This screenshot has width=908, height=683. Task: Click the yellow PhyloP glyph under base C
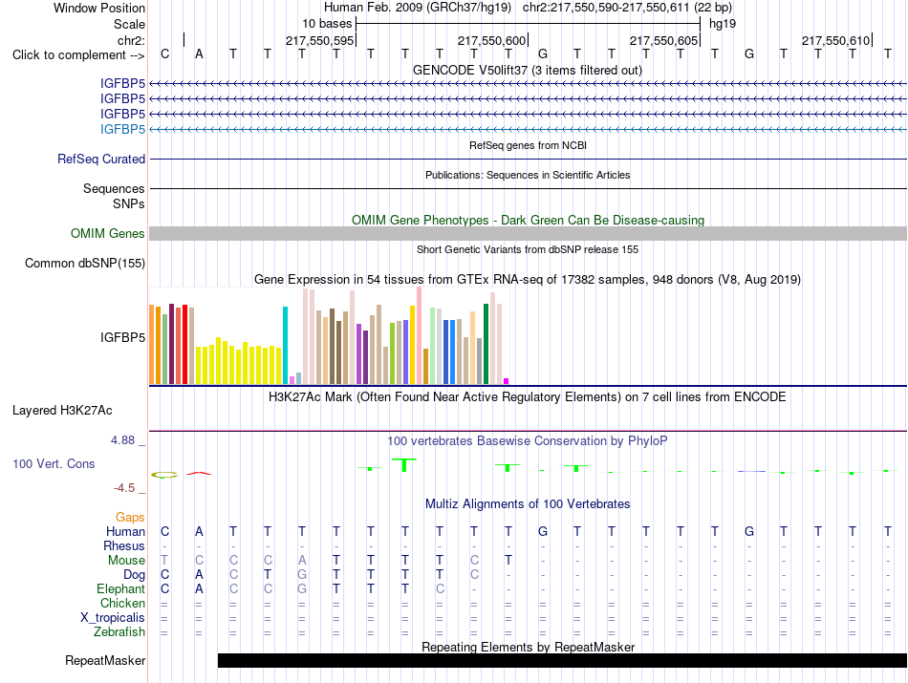click(x=164, y=475)
